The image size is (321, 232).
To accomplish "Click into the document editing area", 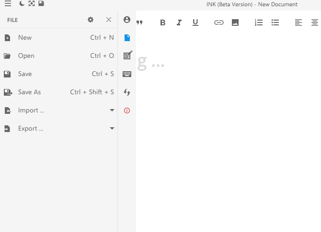I will [229, 131].
